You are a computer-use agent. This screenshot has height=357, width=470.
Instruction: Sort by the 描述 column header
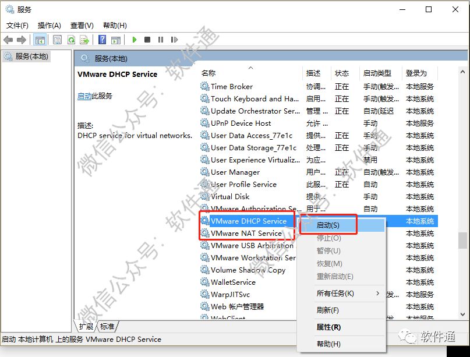coord(317,73)
